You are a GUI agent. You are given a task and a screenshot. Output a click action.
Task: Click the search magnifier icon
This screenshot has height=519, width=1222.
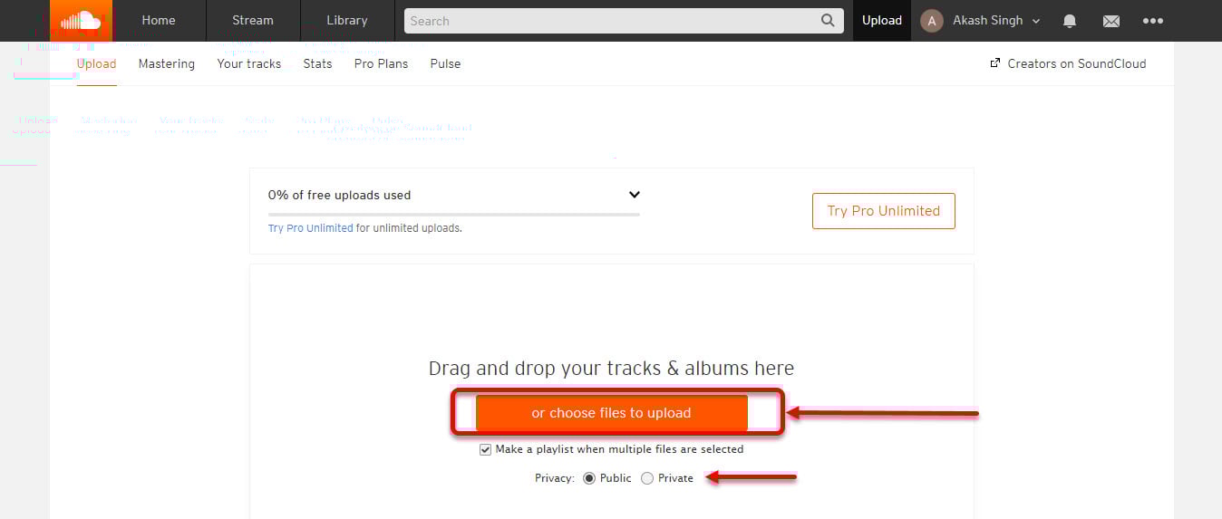pyautogui.click(x=828, y=20)
